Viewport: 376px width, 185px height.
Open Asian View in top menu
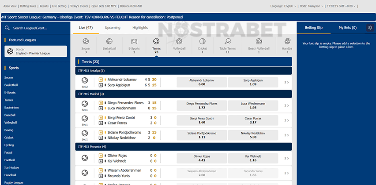click(10, 6)
